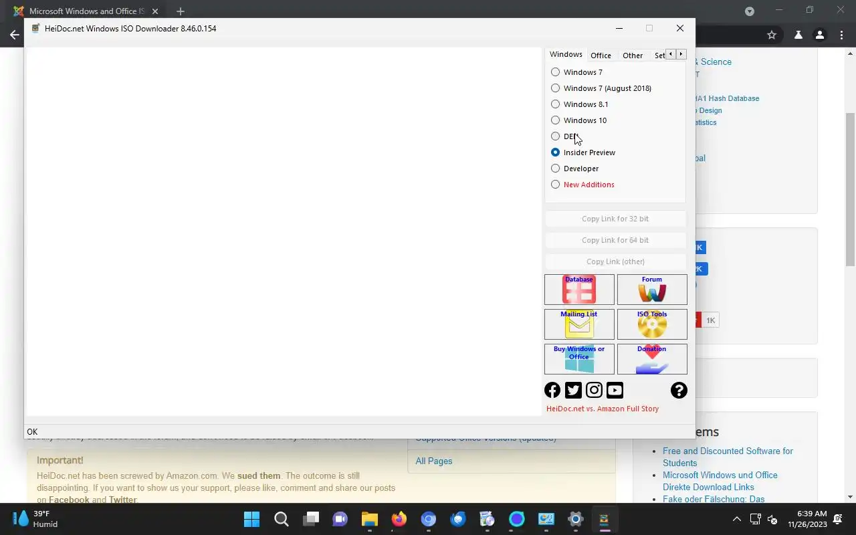Open Chrome three-dot menu
This screenshot has height=535, width=856.
click(841, 35)
